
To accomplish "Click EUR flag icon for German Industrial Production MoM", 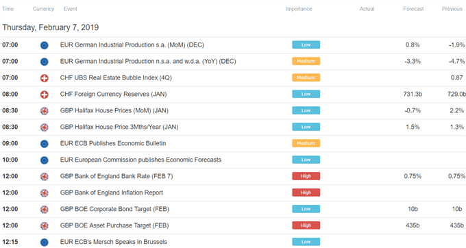I will point(45,45).
